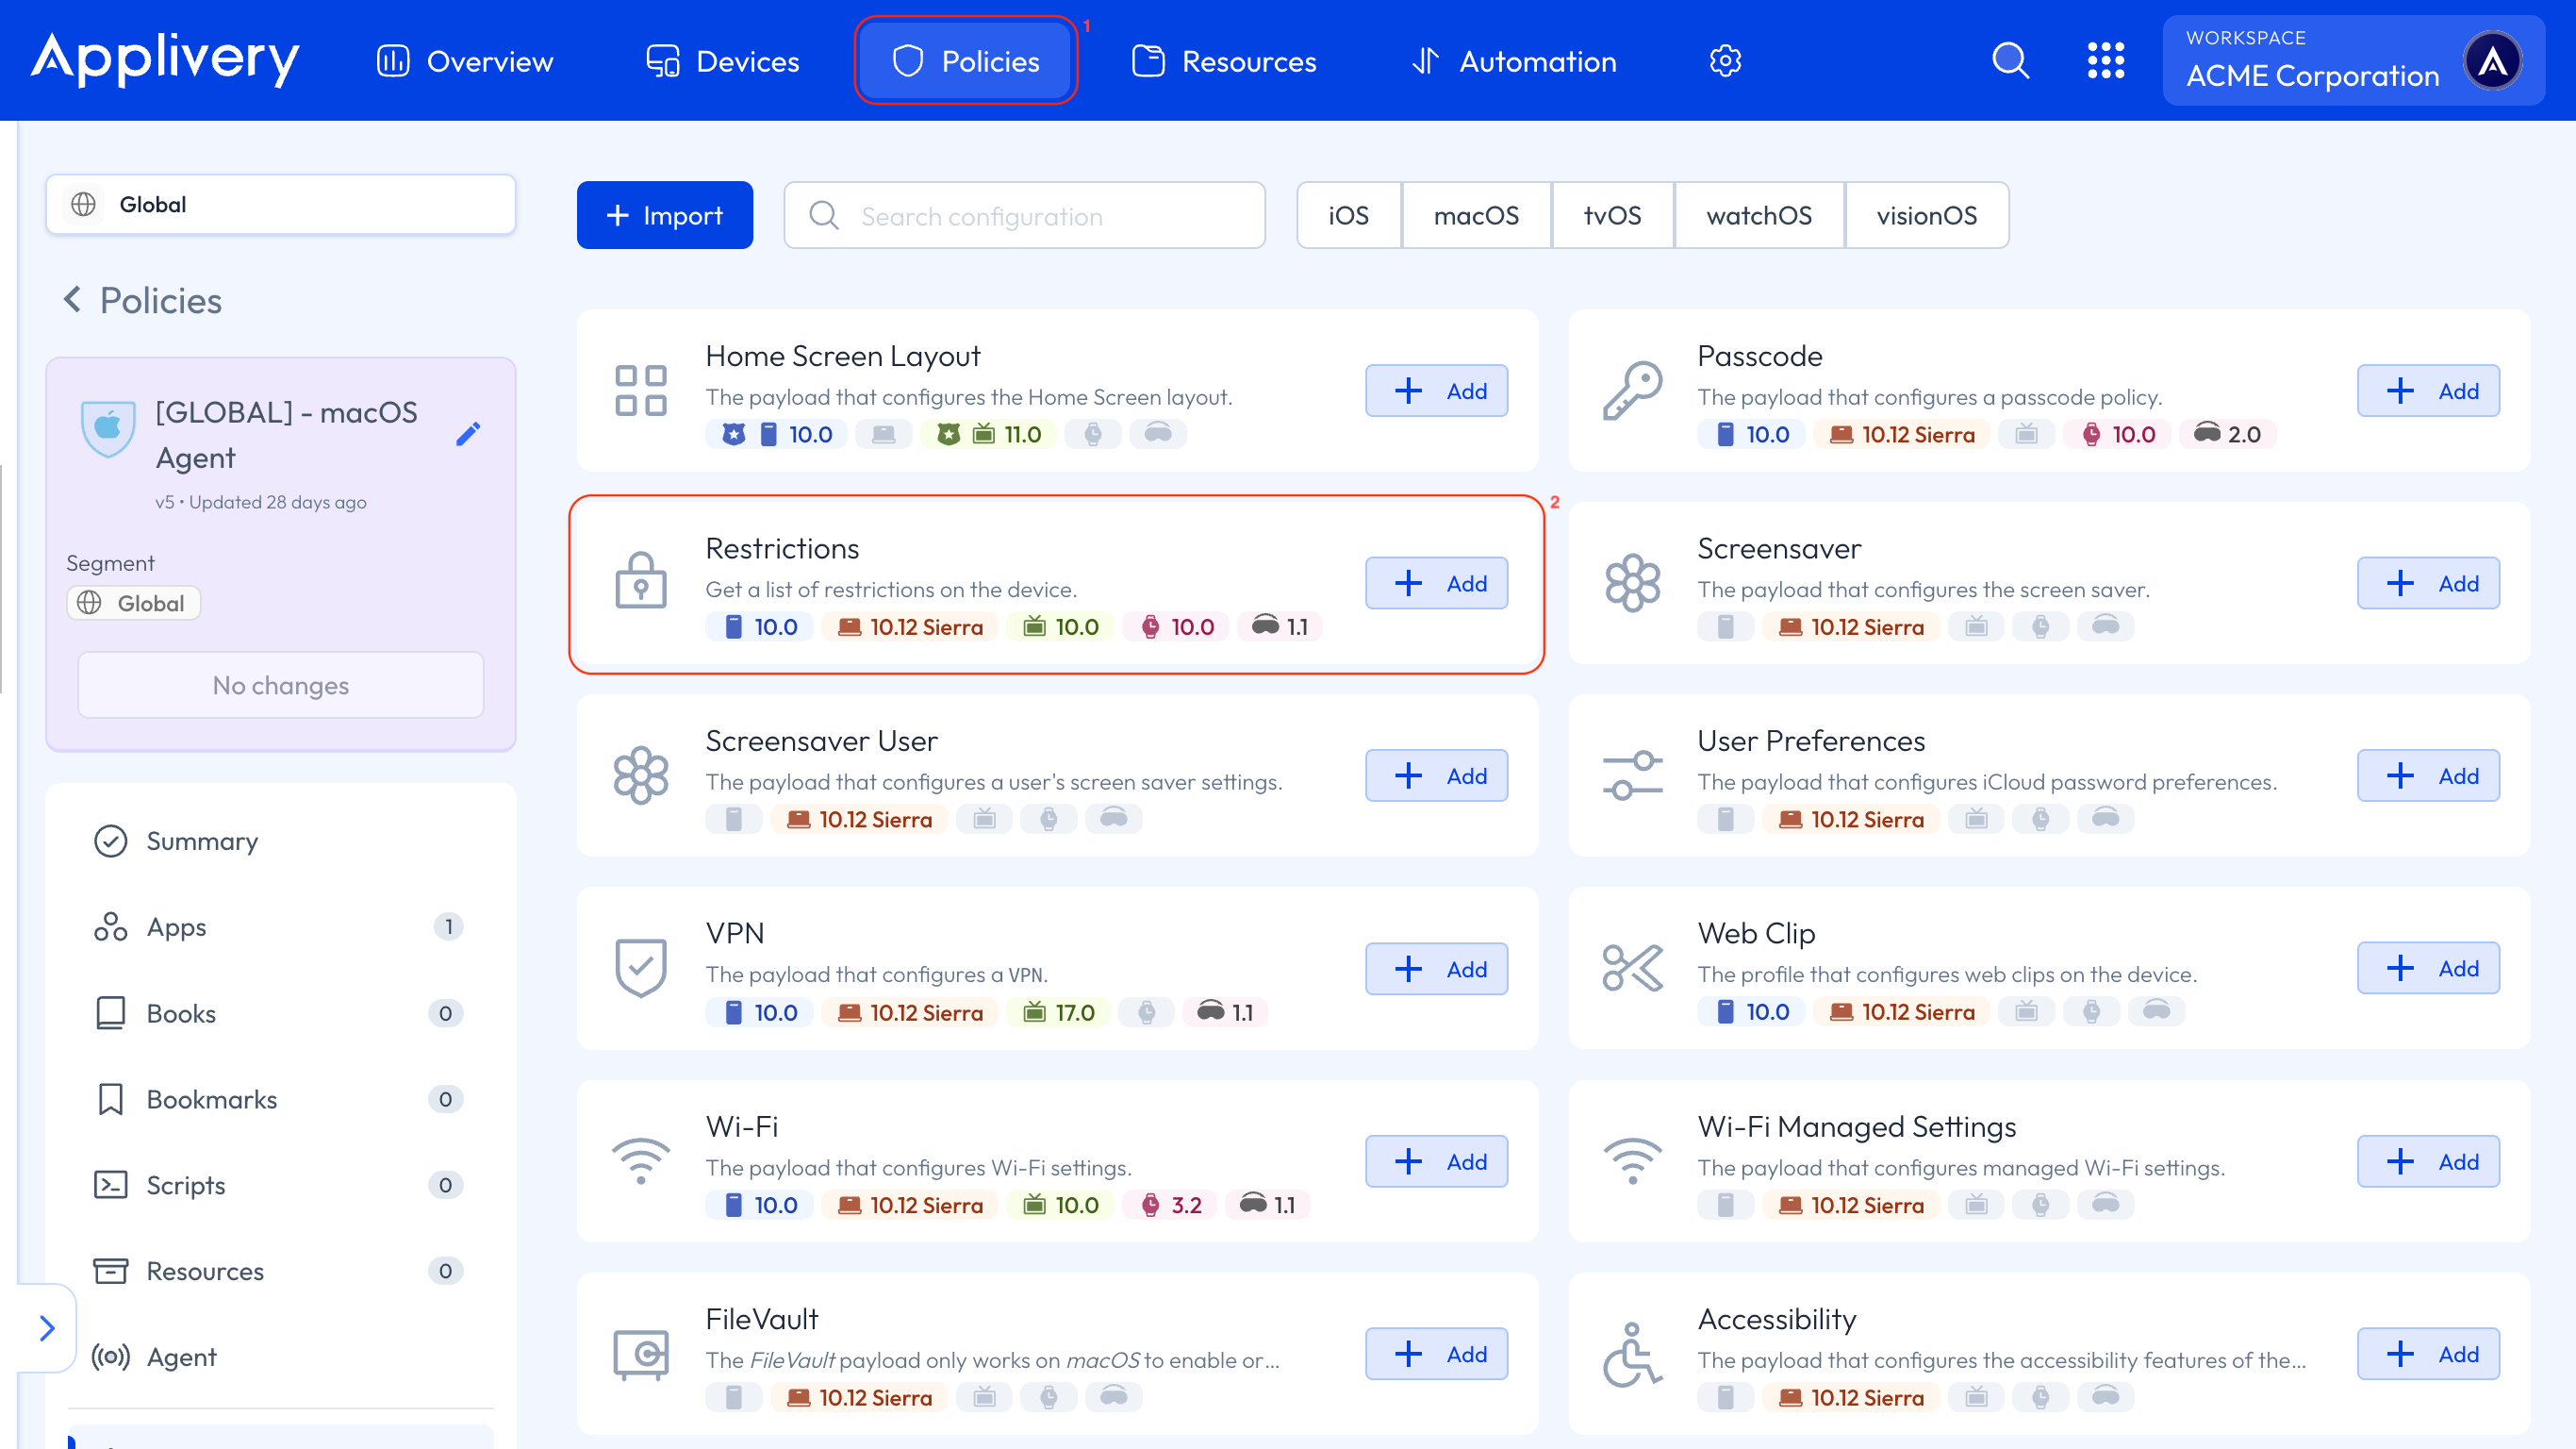
Task: Open the Global segment selector
Action: 280,204
